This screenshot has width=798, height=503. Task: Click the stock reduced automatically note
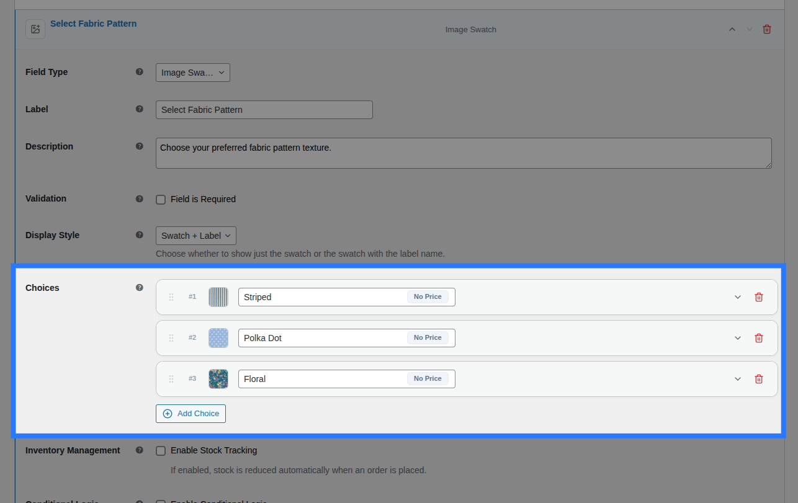(x=298, y=470)
